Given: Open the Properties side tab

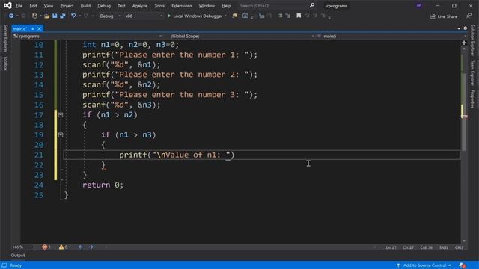Looking at the screenshot, I should (x=472, y=99).
